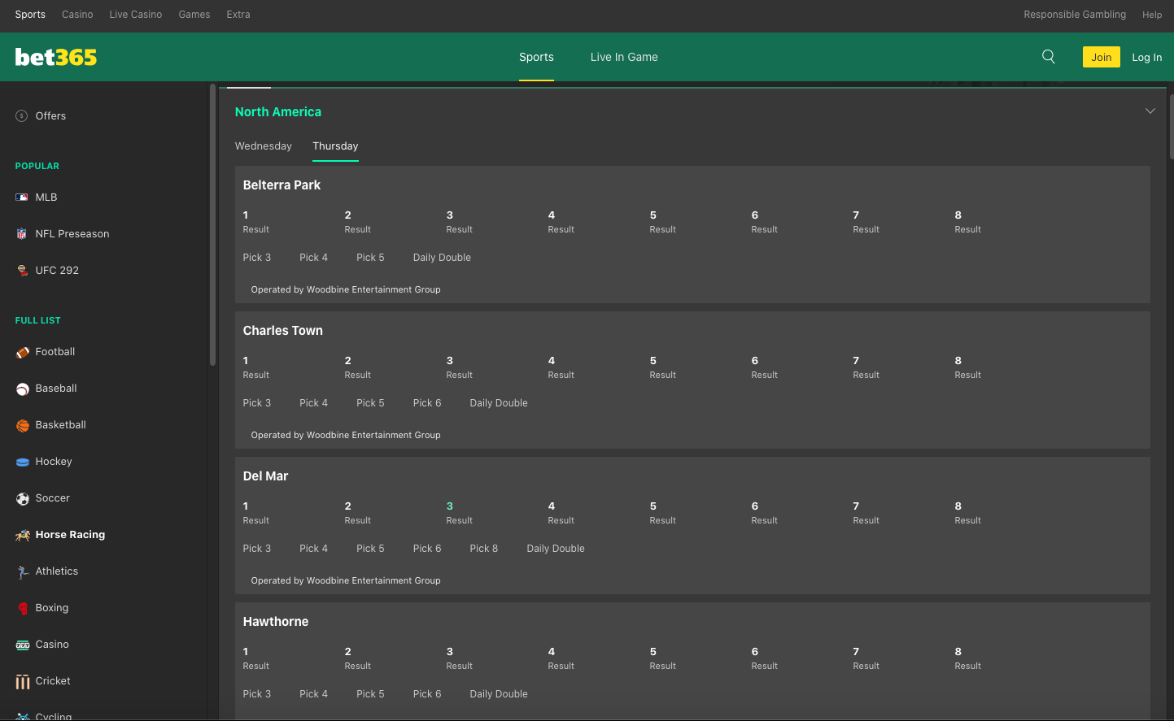Collapse the North America section chevron
The image size is (1174, 721).
tap(1150, 111)
